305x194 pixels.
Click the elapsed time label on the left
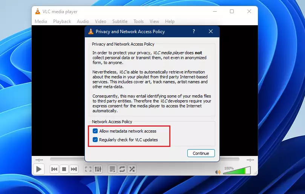point(39,160)
